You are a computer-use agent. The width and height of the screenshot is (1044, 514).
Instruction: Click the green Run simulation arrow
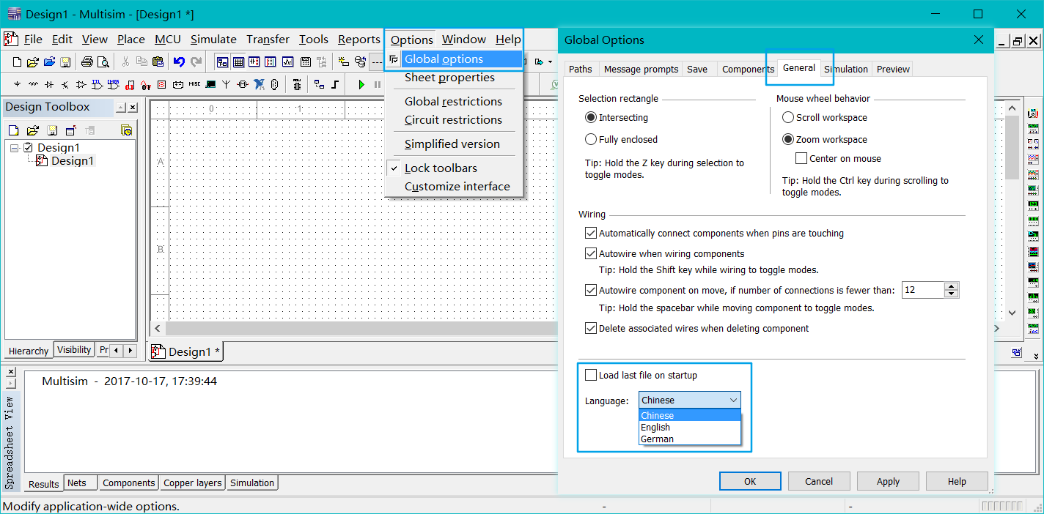tap(361, 84)
